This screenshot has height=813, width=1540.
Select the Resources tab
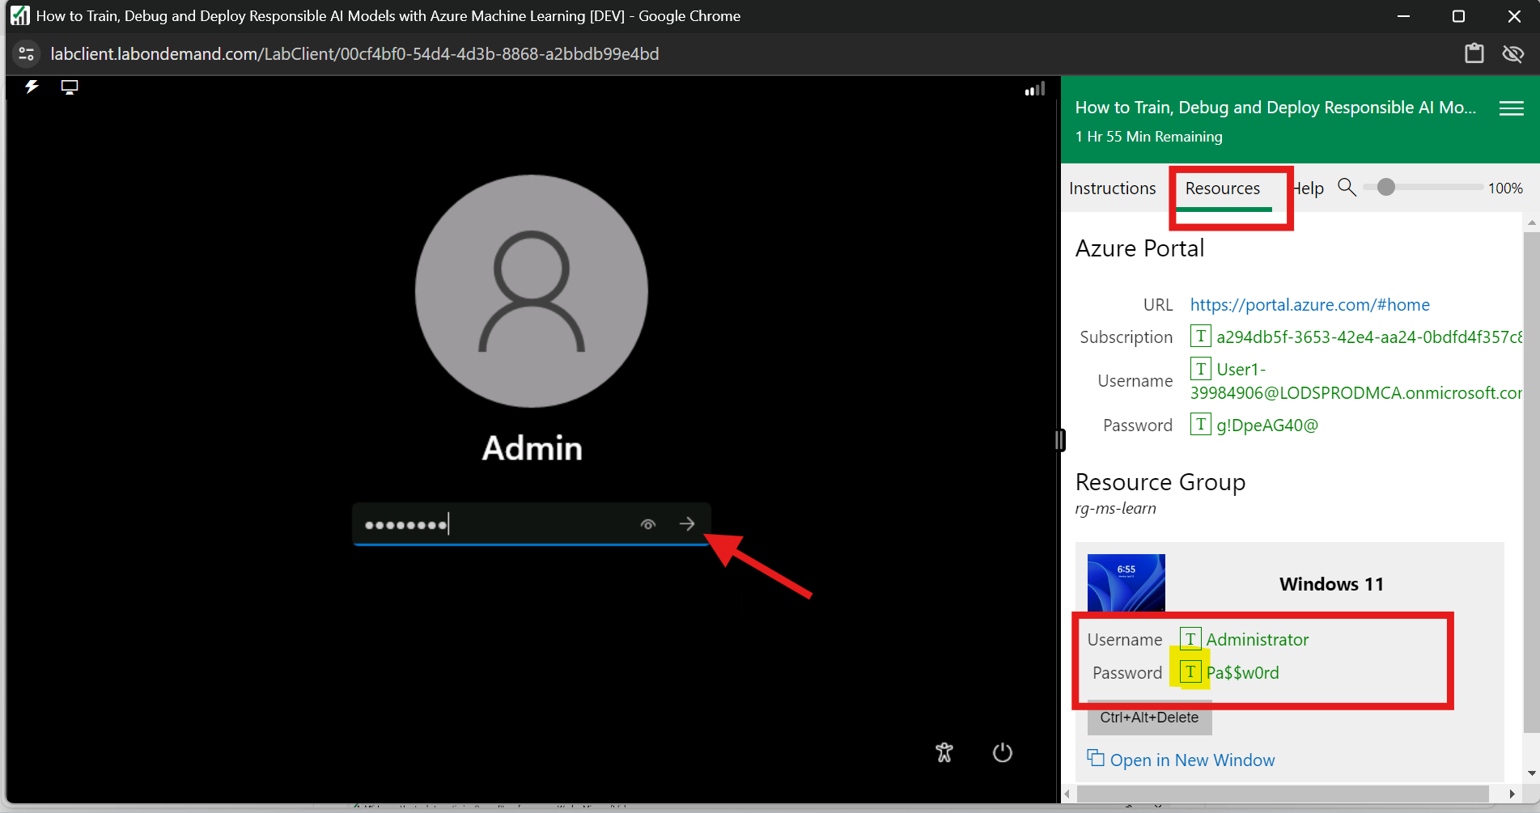(x=1223, y=188)
